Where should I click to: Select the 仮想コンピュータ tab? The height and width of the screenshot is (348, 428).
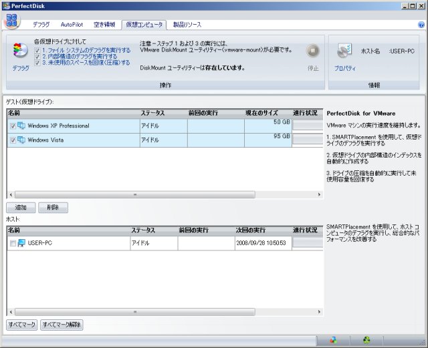pyautogui.click(x=144, y=25)
